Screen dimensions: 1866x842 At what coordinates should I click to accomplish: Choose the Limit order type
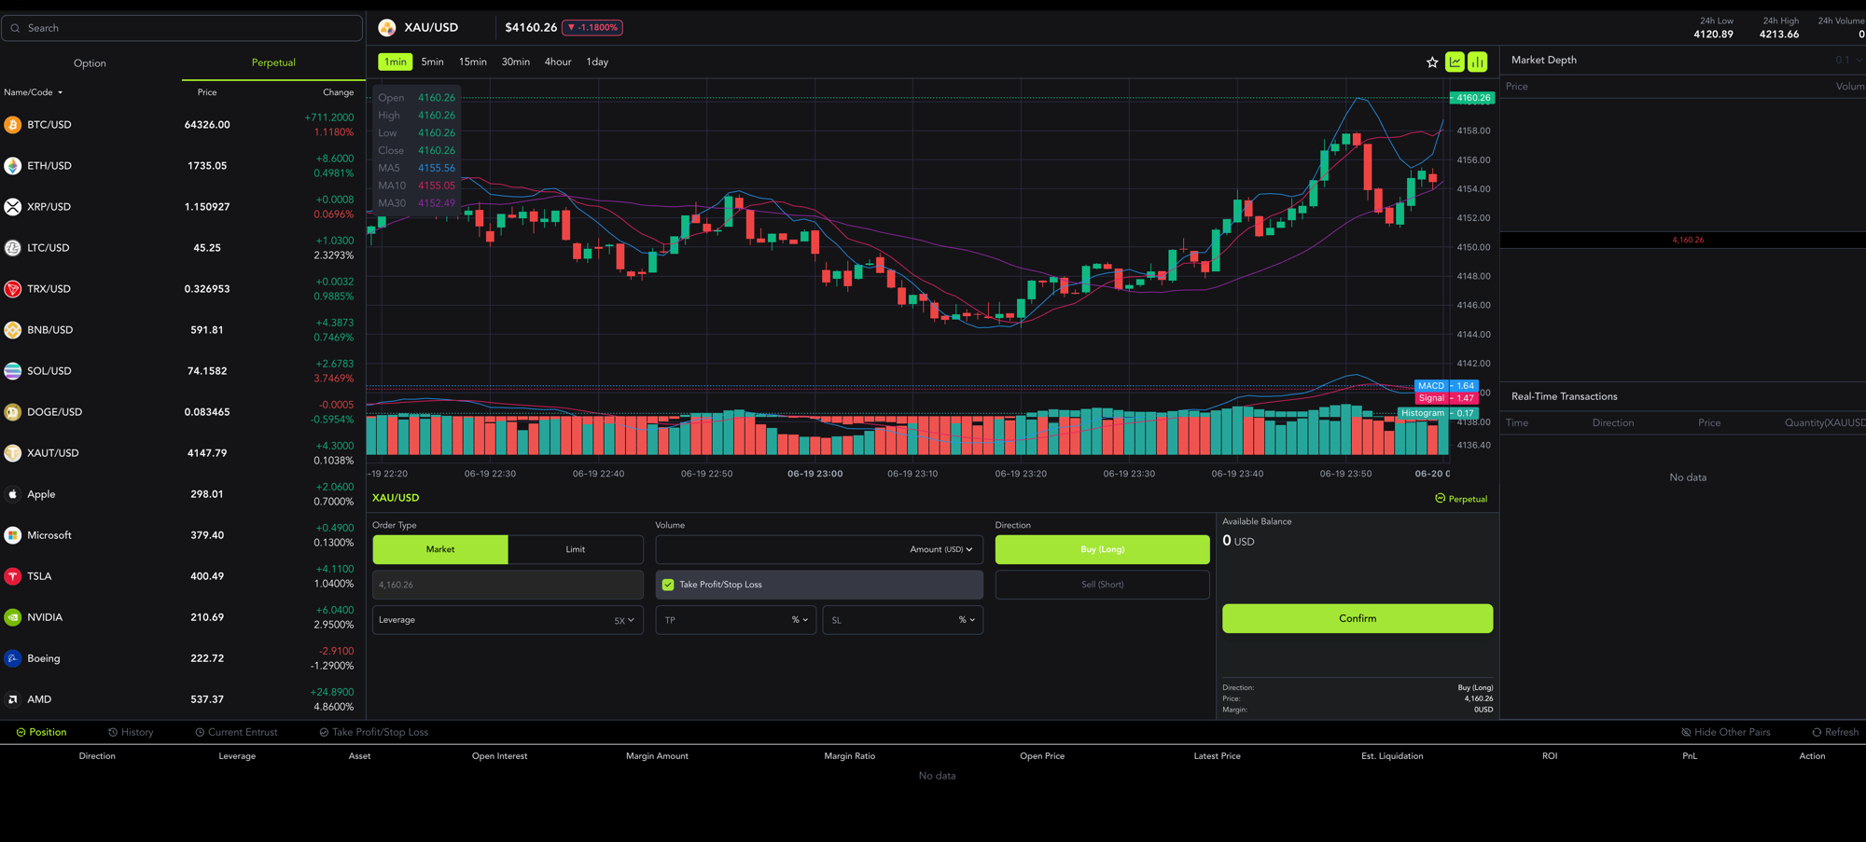(x=576, y=549)
